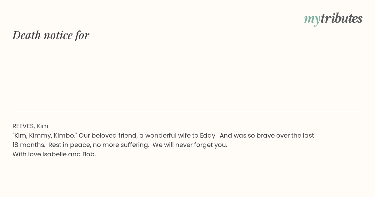The width and height of the screenshot is (375, 197).
Task: Click the word "Kimbo" in the quote
Action: (64, 135)
